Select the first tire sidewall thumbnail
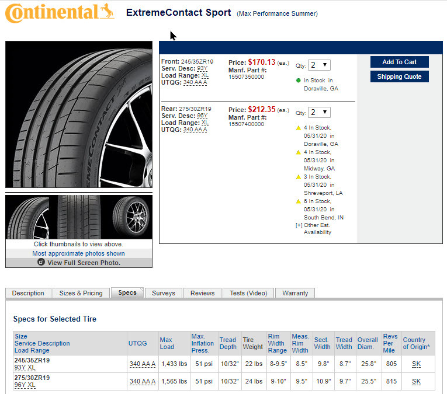Image resolution: width=447 pixels, height=394 pixels. [27, 217]
